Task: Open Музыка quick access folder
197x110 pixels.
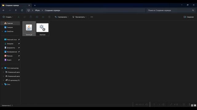Action: click(x=8, y=56)
